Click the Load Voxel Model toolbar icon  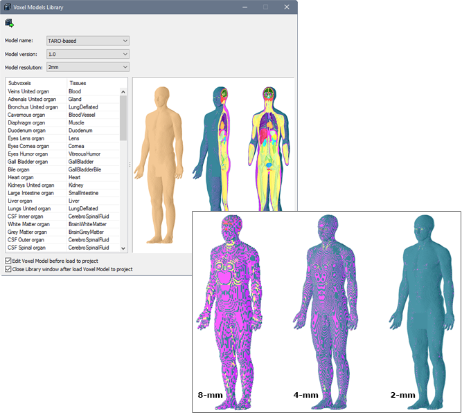point(9,23)
